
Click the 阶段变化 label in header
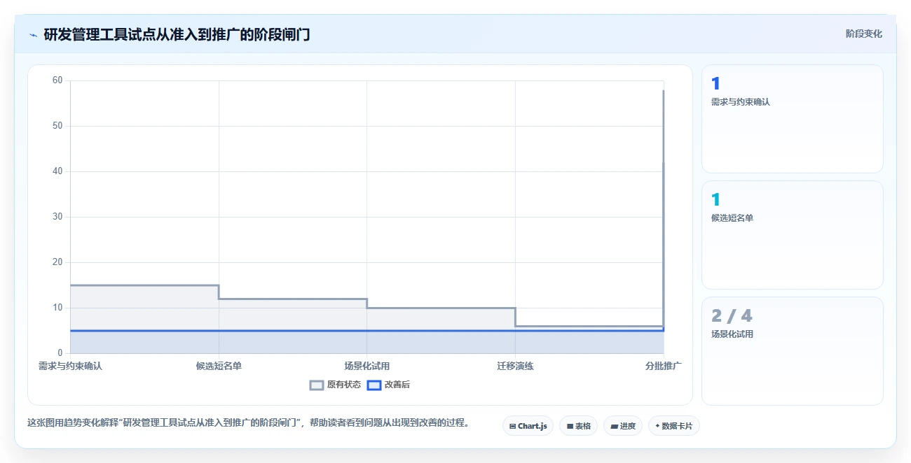click(863, 34)
